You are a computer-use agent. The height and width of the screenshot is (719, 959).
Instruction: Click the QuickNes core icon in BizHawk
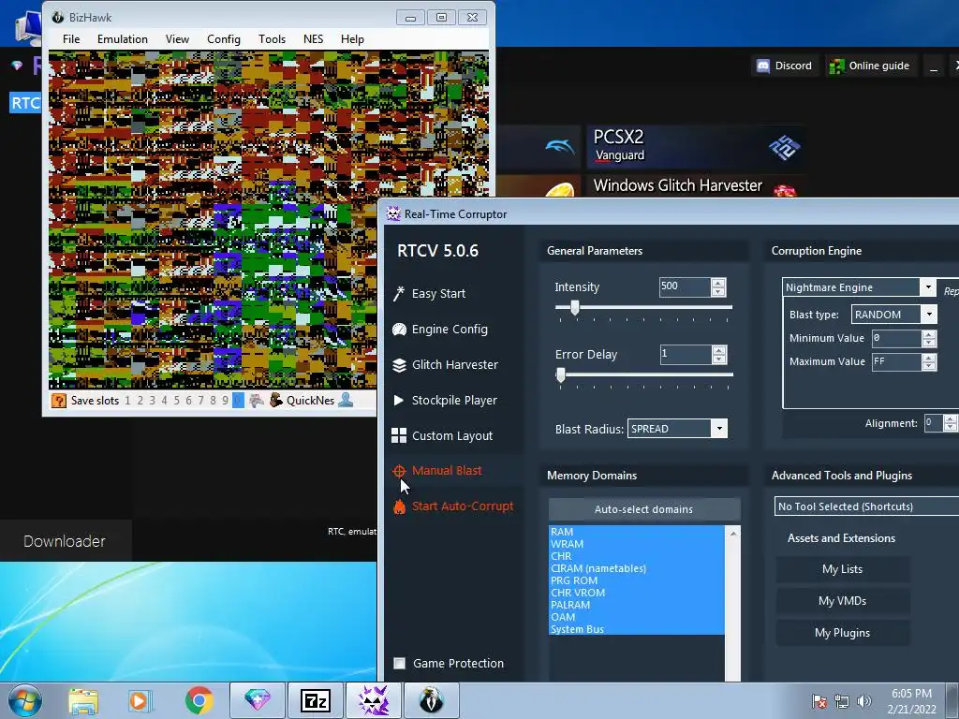coord(276,401)
